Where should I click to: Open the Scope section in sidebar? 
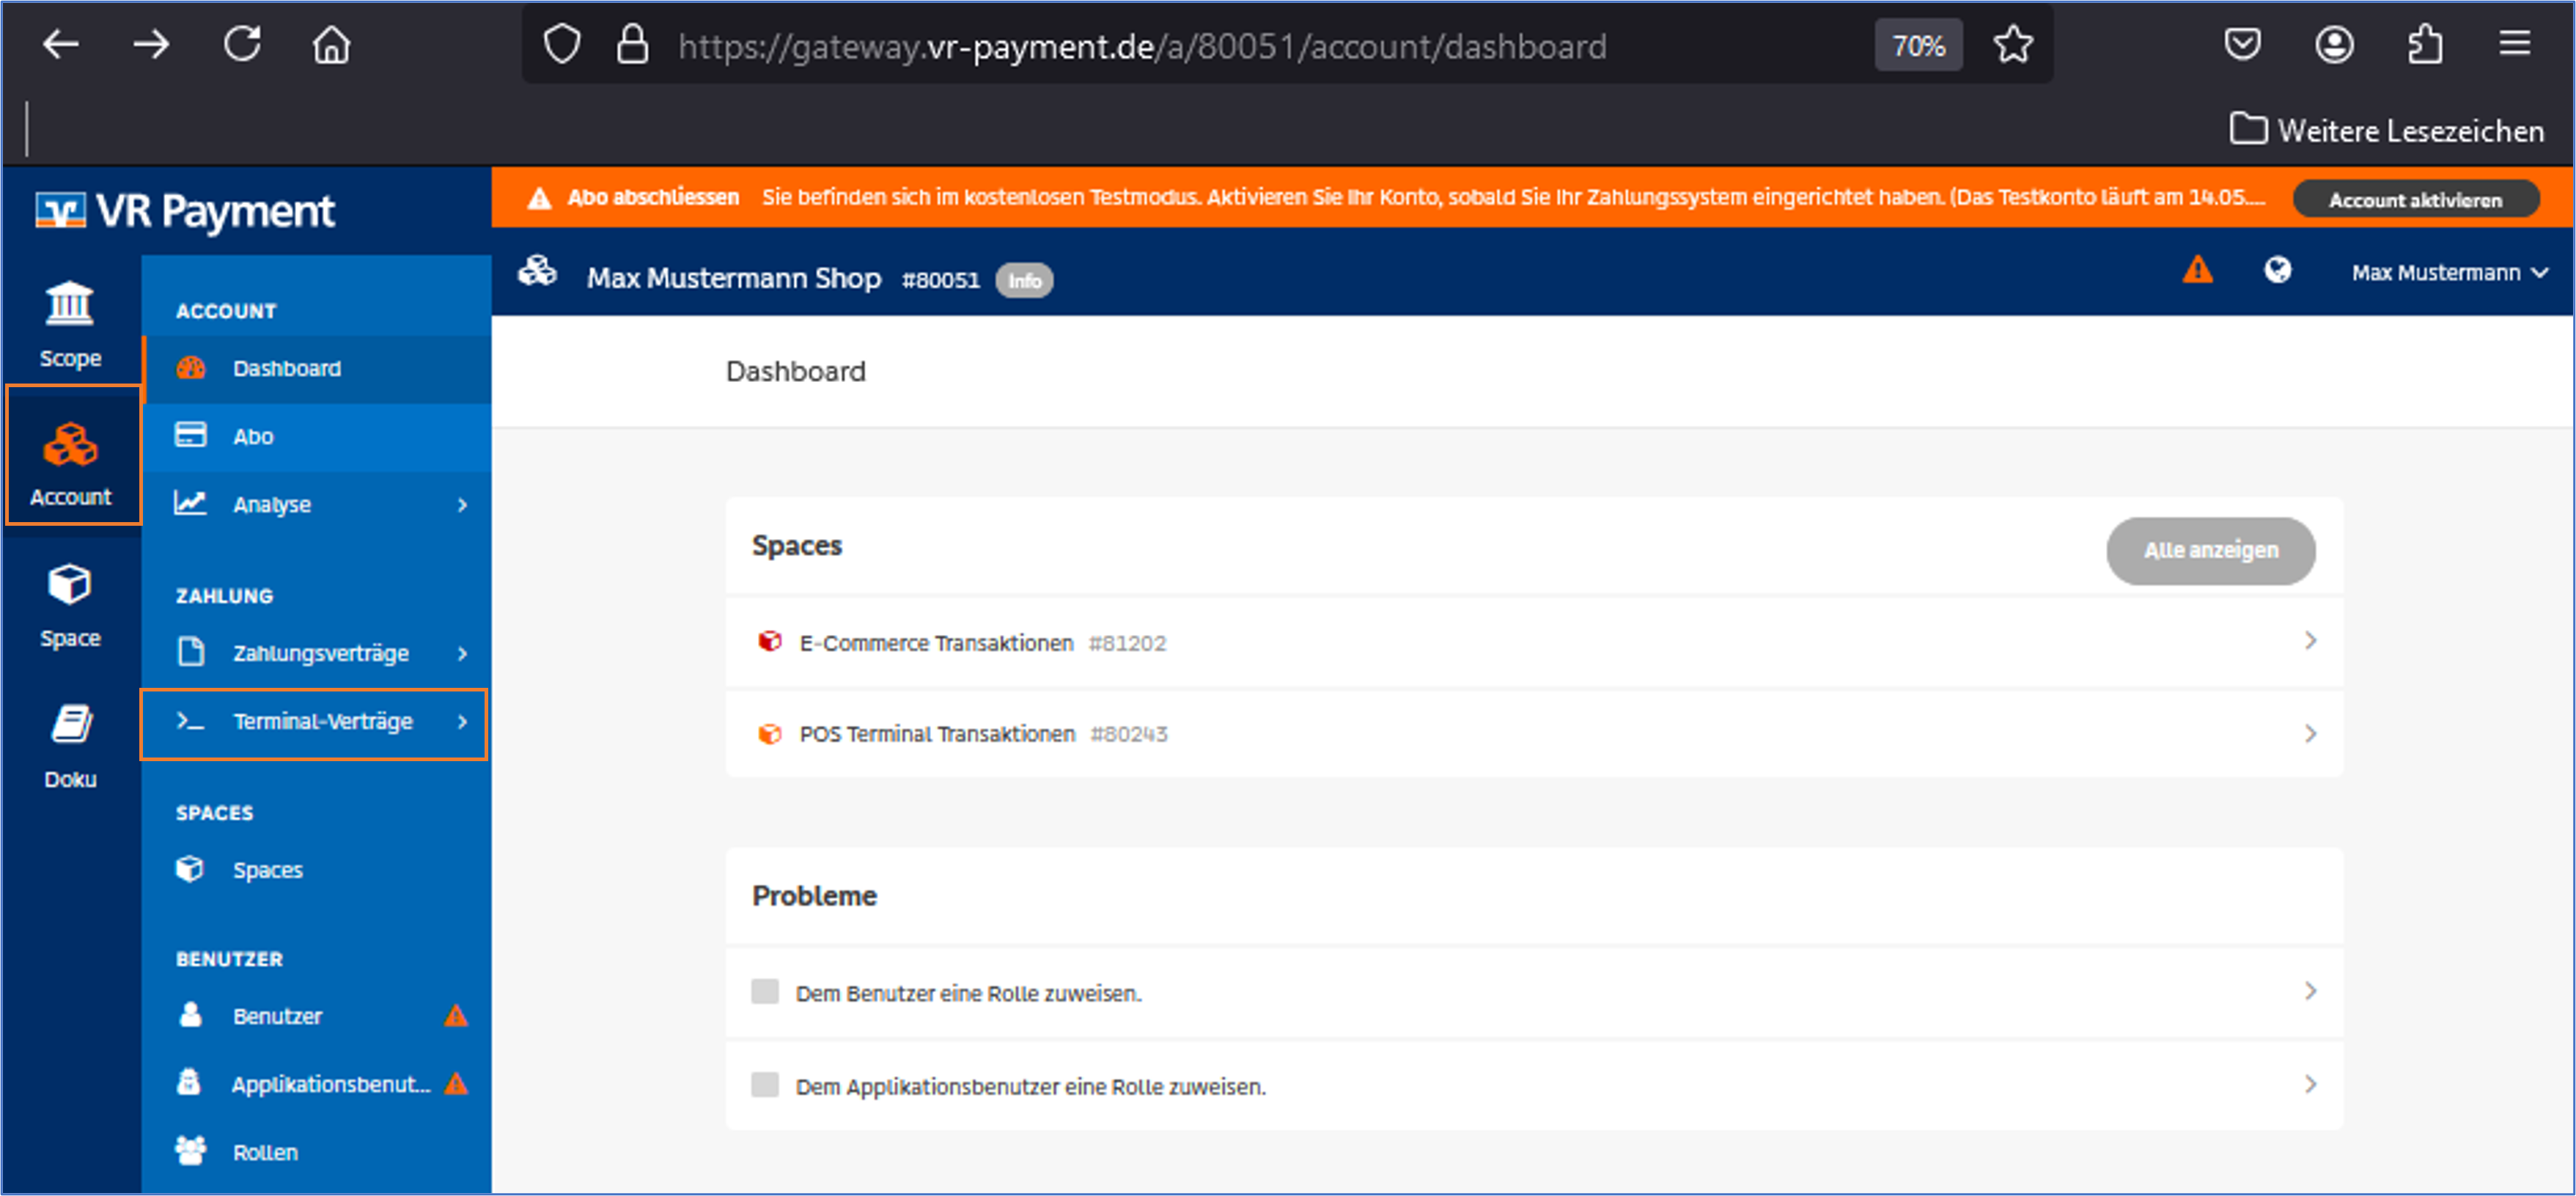(70, 325)
